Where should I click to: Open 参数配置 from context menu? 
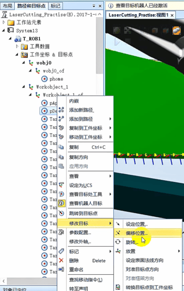85,232
